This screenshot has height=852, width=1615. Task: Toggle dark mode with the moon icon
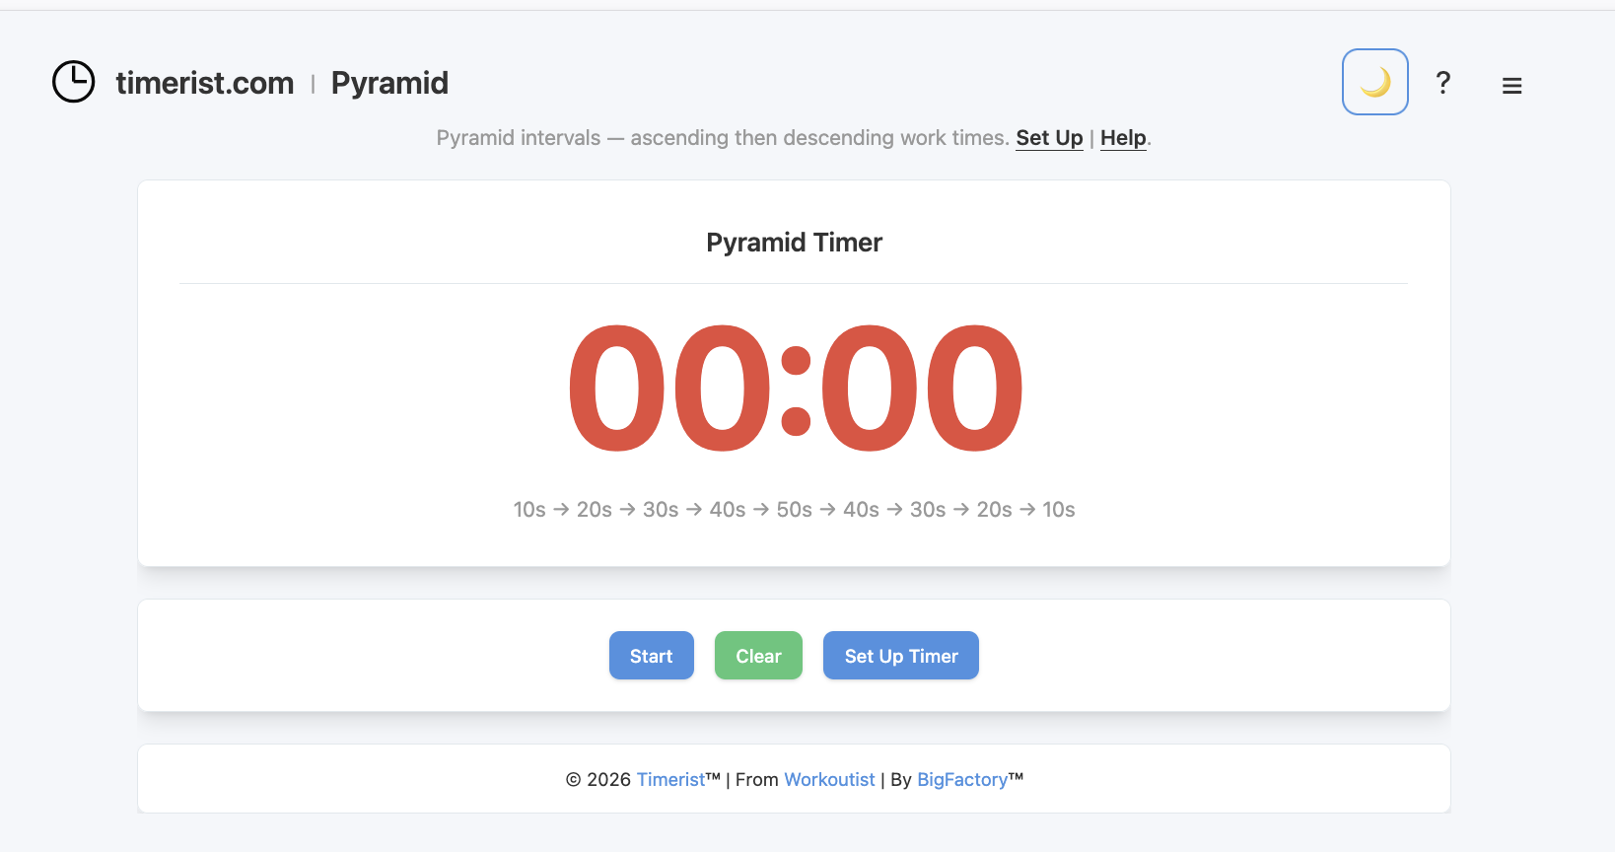(x=1374, y=82)
